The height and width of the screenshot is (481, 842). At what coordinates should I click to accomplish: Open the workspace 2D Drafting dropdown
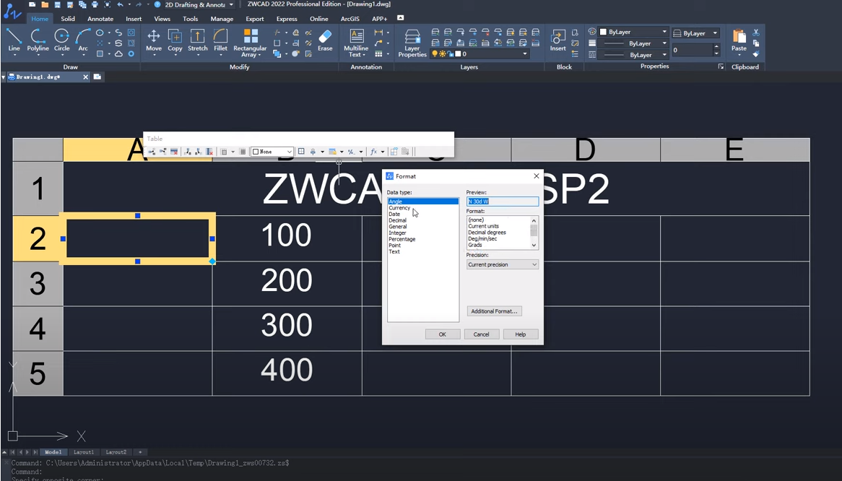point(232,4)
